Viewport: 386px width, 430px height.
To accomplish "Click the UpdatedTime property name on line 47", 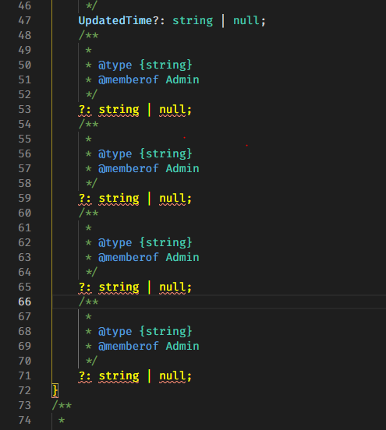I will click(115, 20).
